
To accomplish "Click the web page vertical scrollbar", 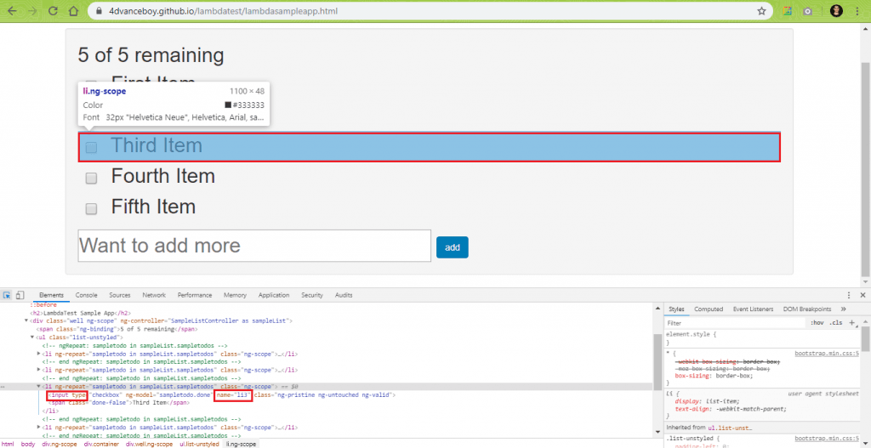I will click(866, 169).
